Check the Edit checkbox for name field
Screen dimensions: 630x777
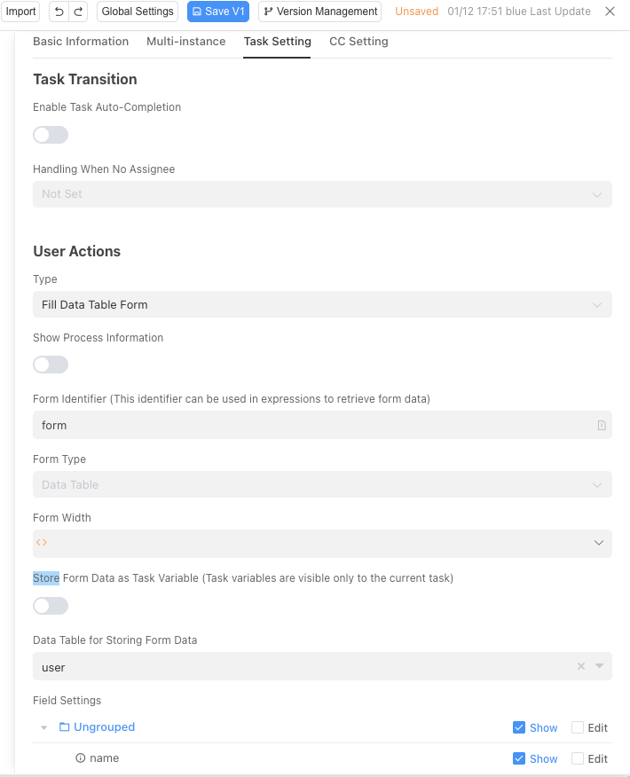578,758
